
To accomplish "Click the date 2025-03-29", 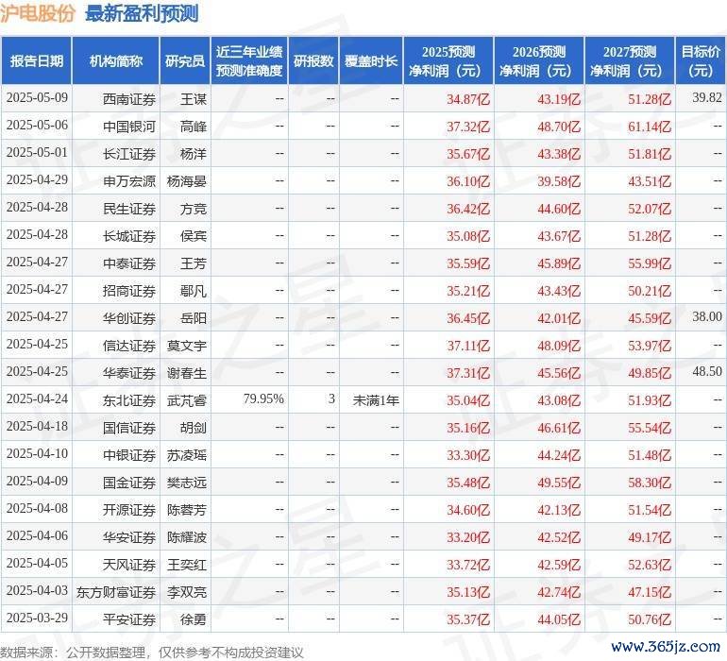I will tap(37, 618).
